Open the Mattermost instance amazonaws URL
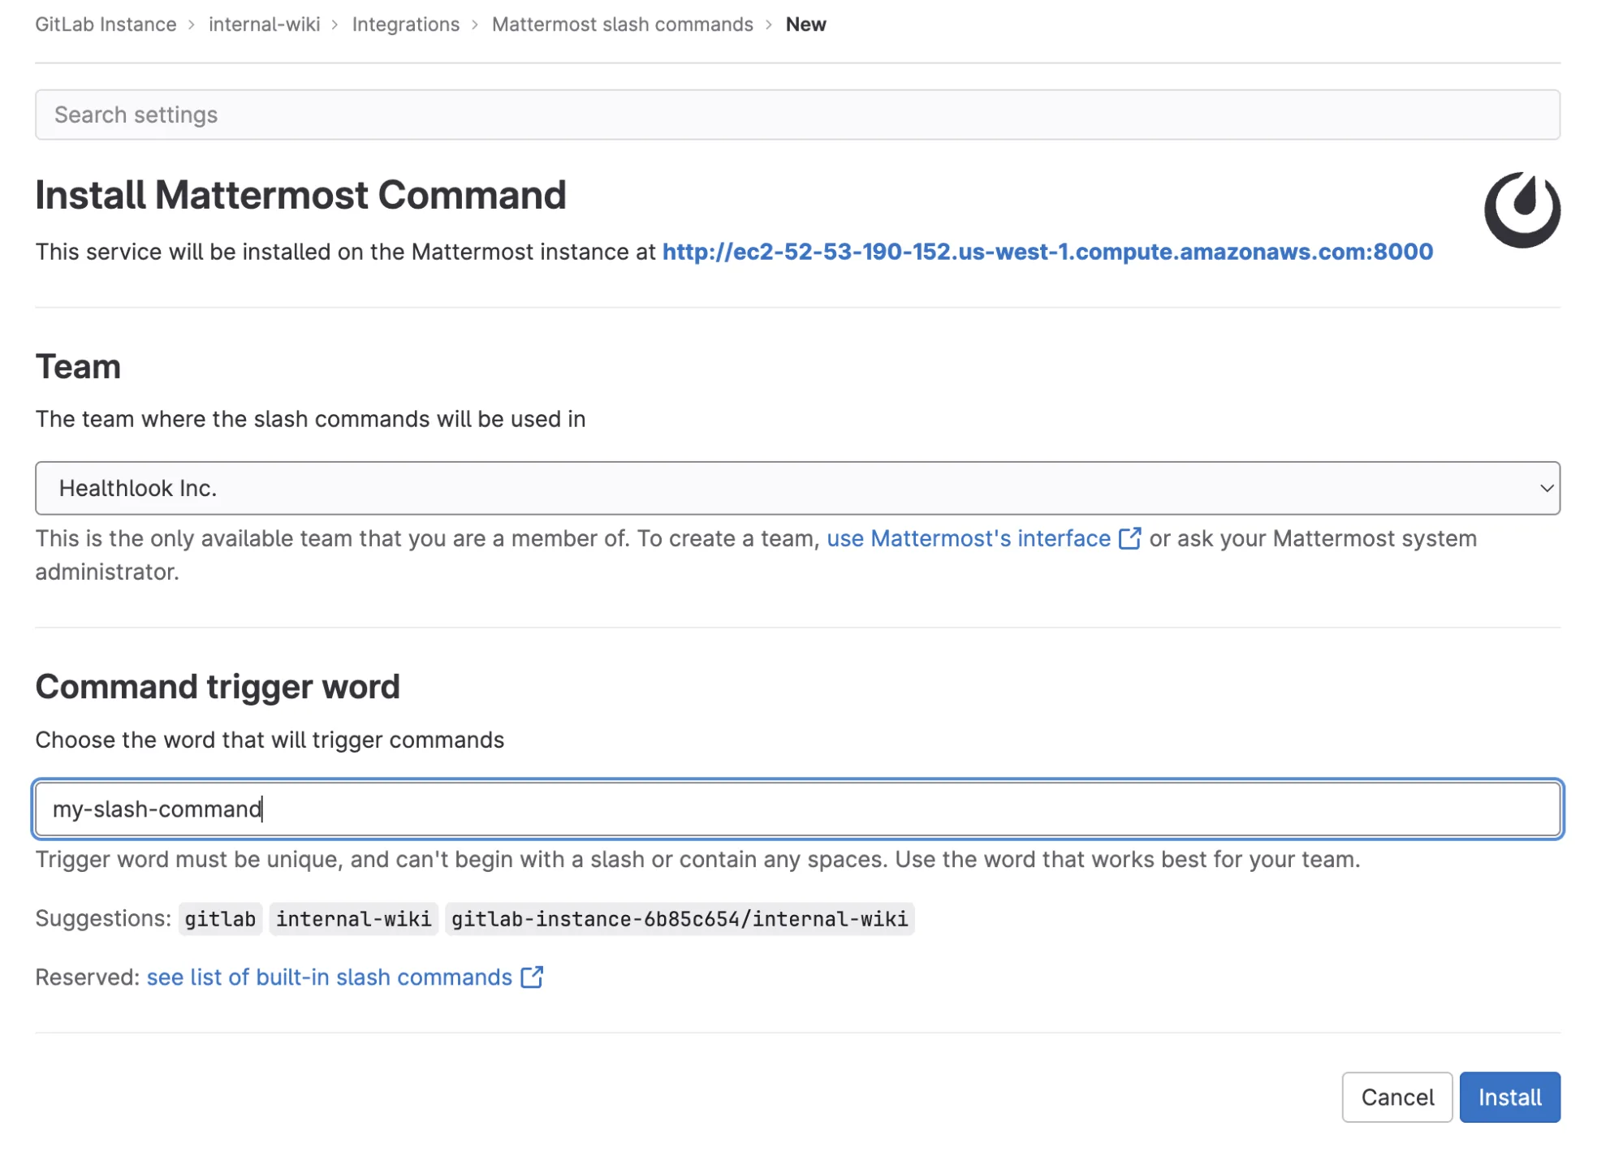The width and height of the screenshot is (1623, 1165). [1047, 252]
